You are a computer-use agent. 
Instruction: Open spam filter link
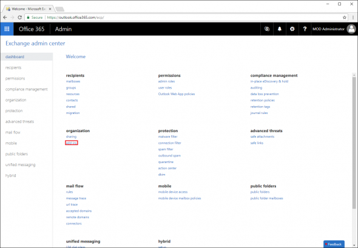(x=166, y=149)
